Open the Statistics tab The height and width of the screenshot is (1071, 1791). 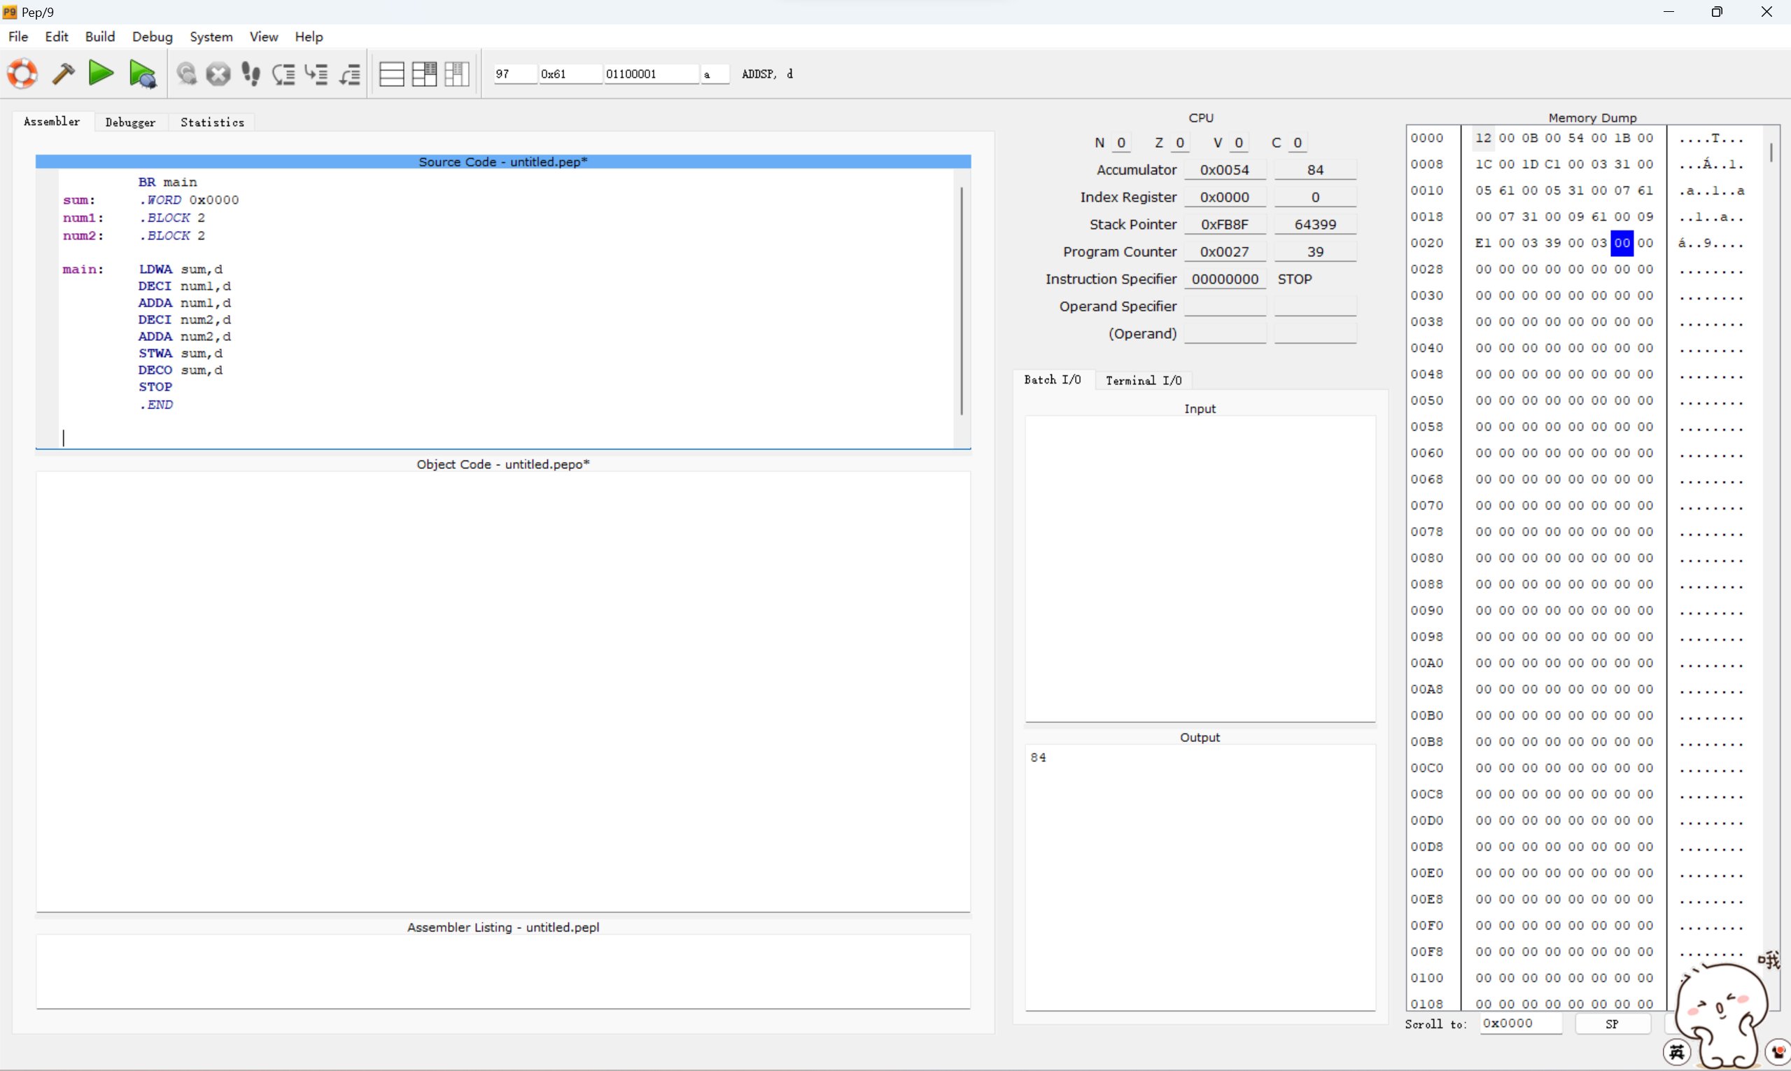(x=212, y=122)
